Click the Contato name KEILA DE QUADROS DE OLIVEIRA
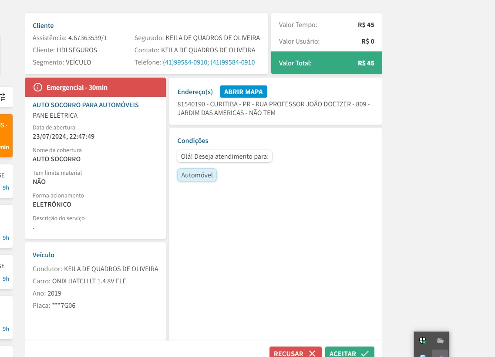 tap(209, 50)
